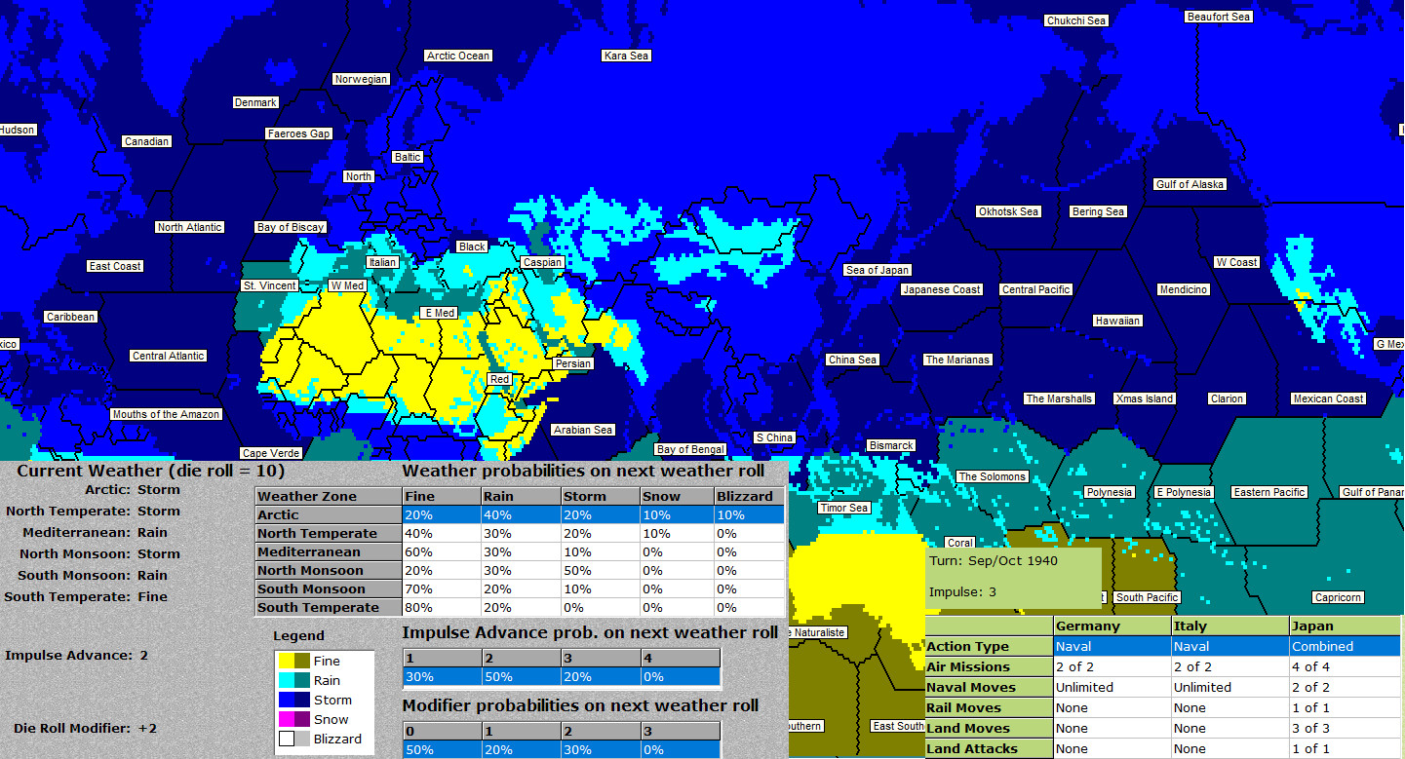Select the Rail Moves row header
The width and height of the screenshot is (1405, 759).
pyautogui.click(x=989, y=707)
